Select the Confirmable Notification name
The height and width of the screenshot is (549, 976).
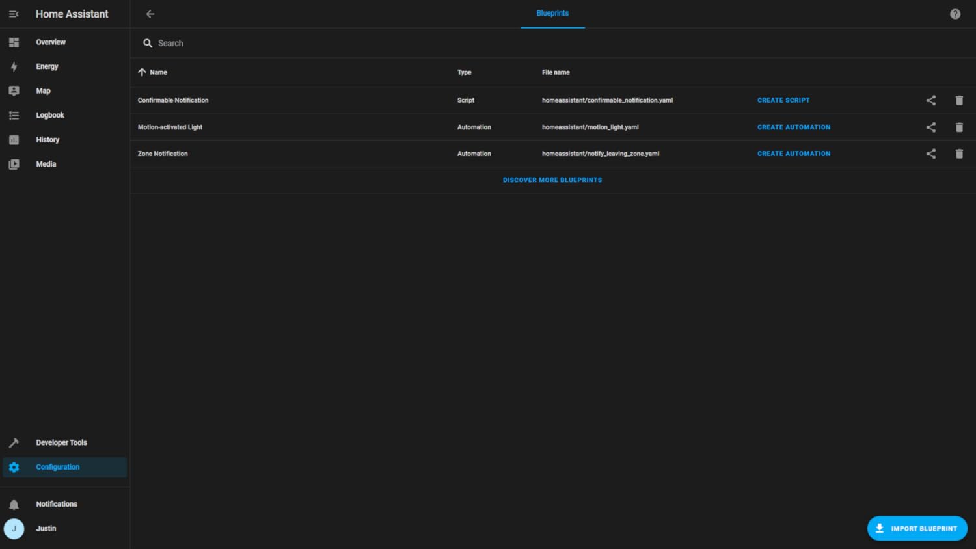tap(173, 100)
